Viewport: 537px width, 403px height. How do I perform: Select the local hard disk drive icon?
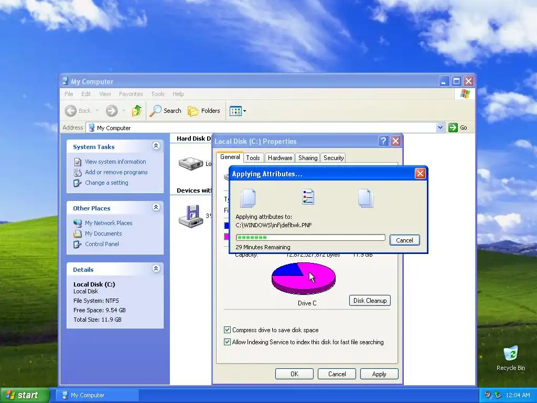point(191,164)
